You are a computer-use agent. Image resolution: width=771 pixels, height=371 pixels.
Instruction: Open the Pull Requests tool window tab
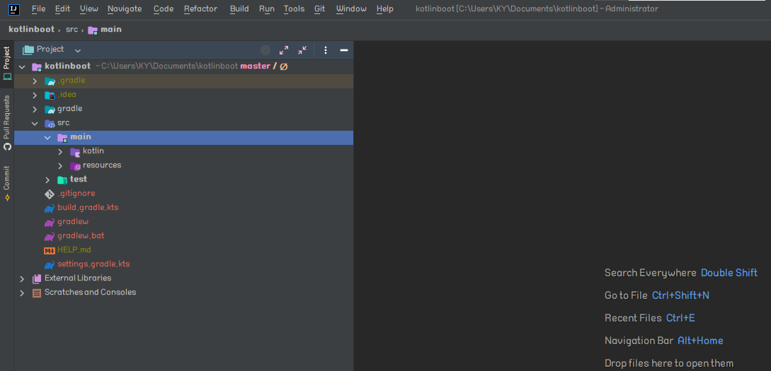click(7, 122)
